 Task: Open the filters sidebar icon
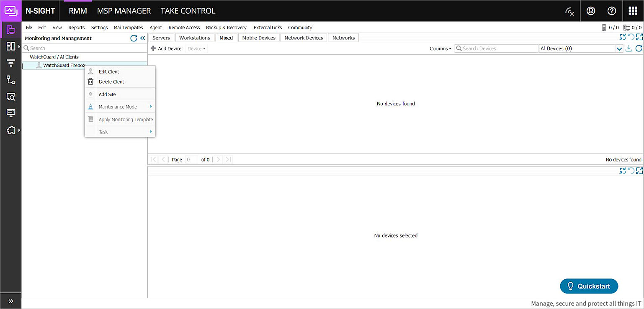click(11, 63)
